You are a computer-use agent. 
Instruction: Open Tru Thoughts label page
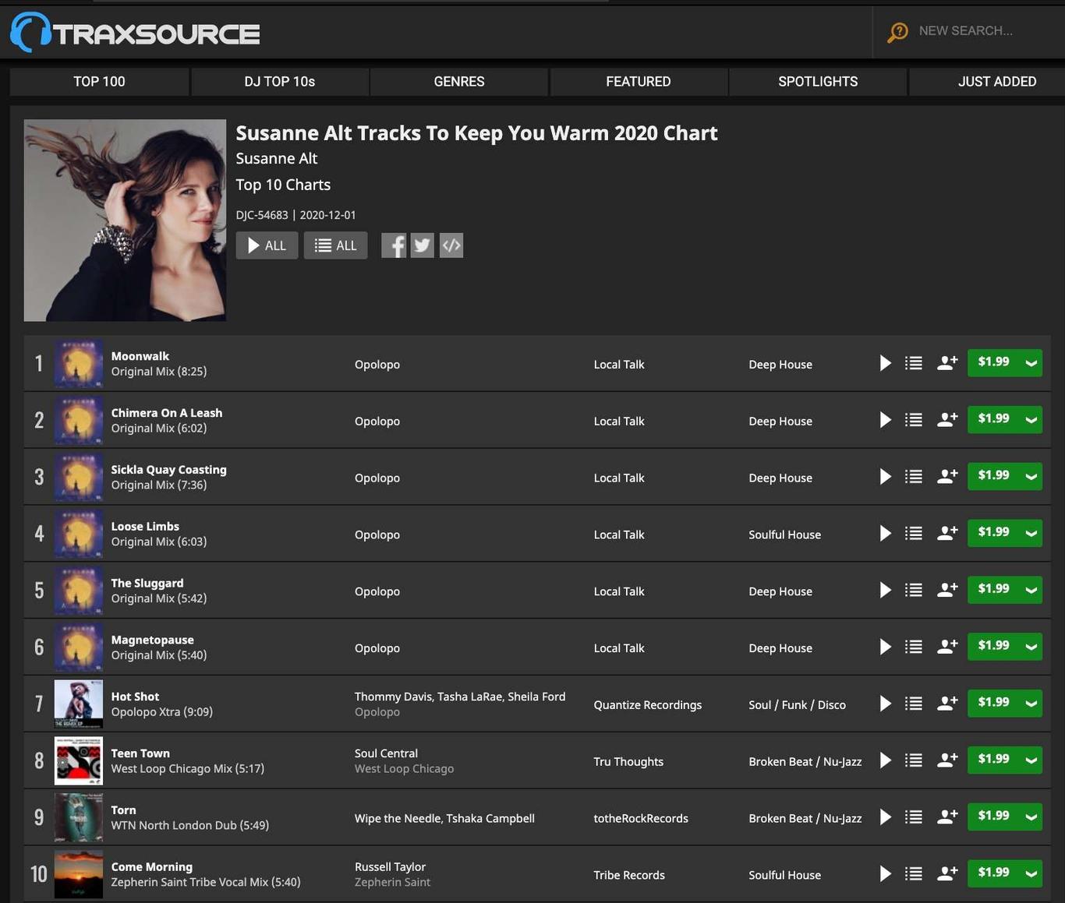(628, 762)
